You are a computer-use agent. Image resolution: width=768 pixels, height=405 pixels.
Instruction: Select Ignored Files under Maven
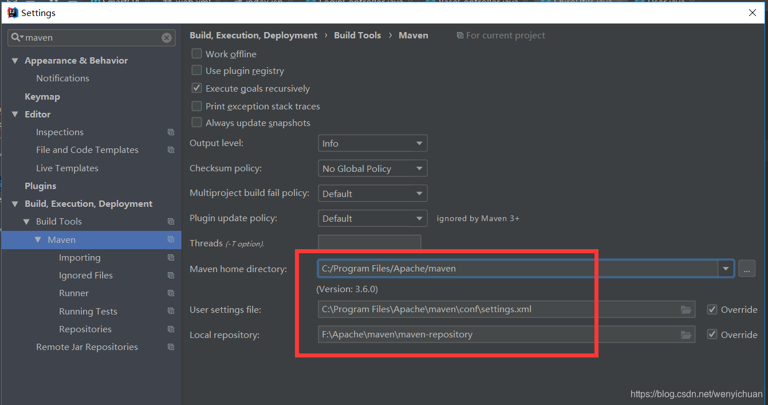click(86, 276)
